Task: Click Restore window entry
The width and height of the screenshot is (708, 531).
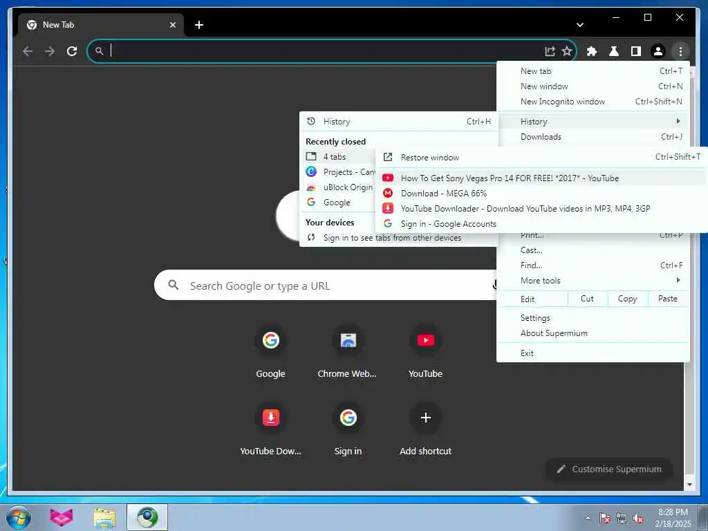Action: pos(541,157)
